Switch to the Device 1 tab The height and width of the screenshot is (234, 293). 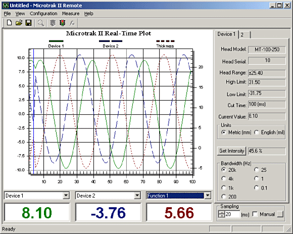(226, 34)
